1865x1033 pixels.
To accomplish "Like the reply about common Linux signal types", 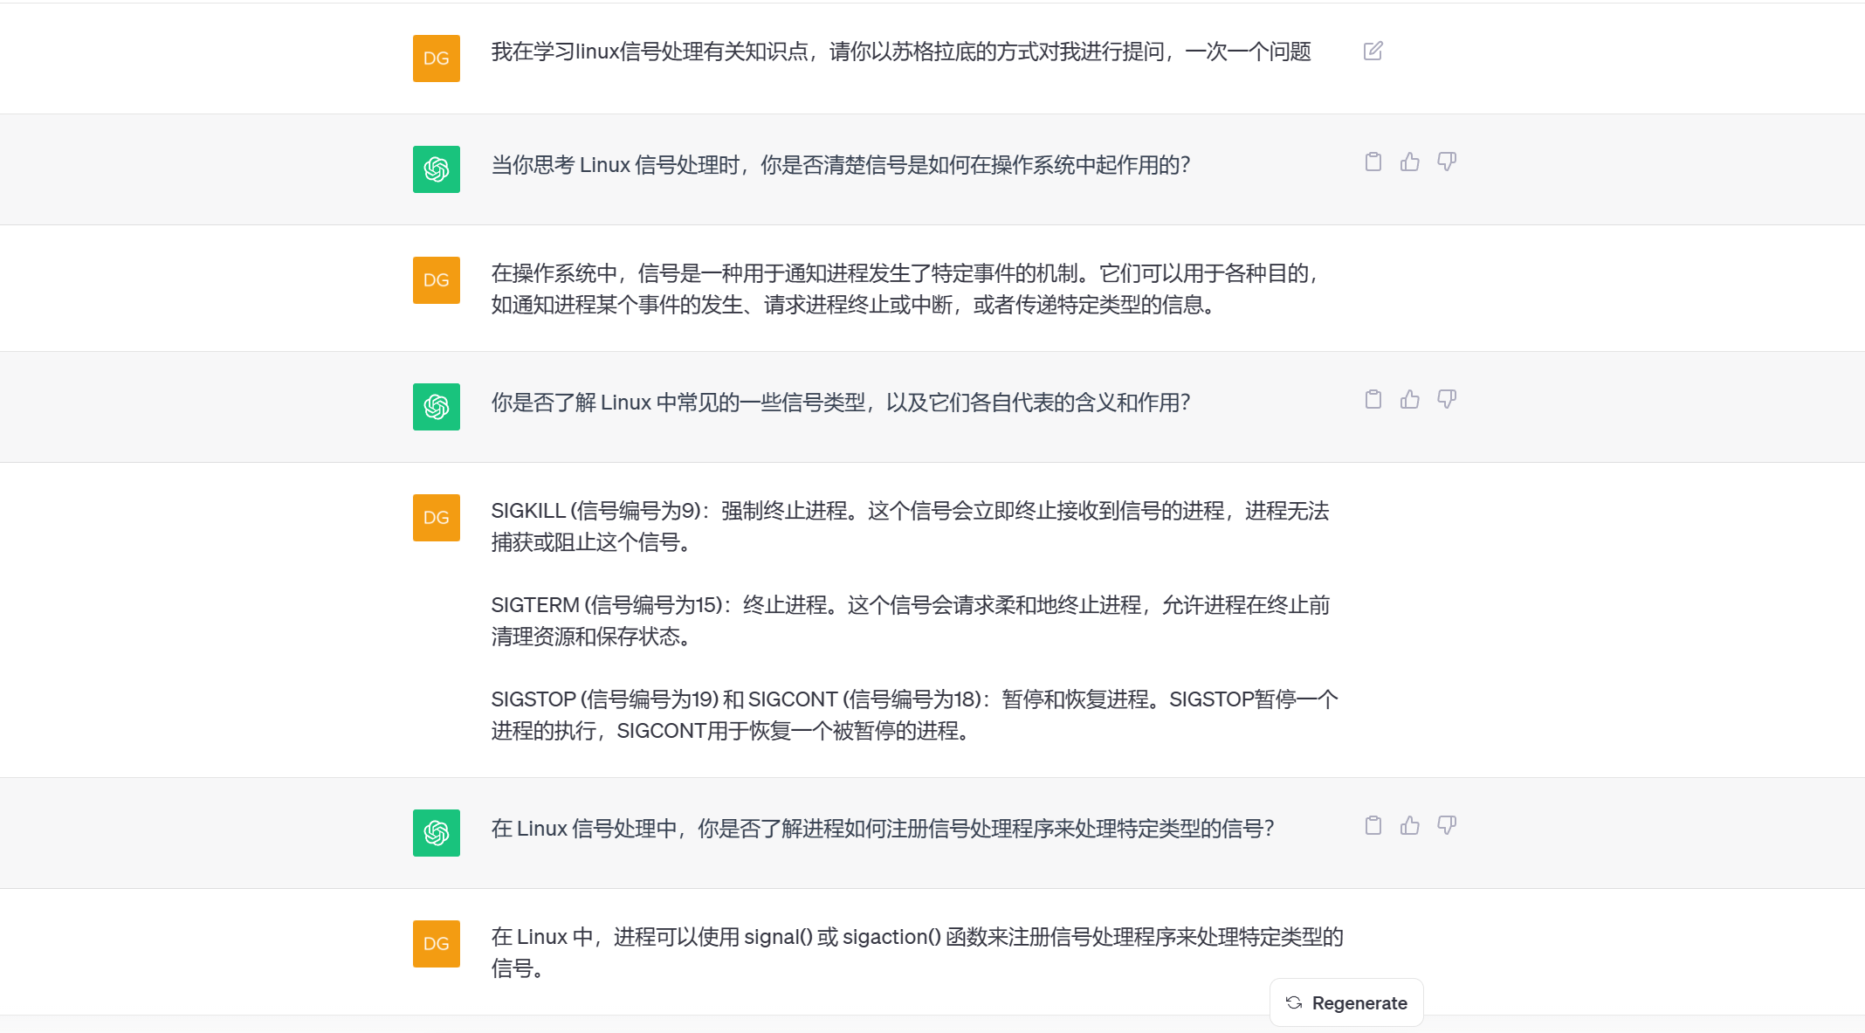I will [1410, 399].
